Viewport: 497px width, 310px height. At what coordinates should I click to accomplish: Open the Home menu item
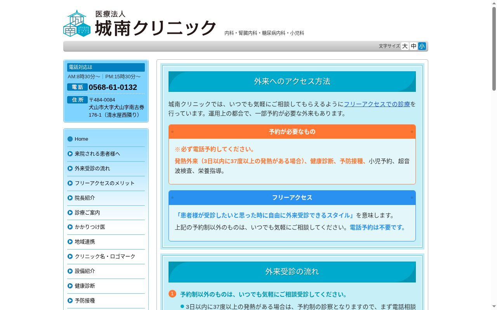pos(106,139)
